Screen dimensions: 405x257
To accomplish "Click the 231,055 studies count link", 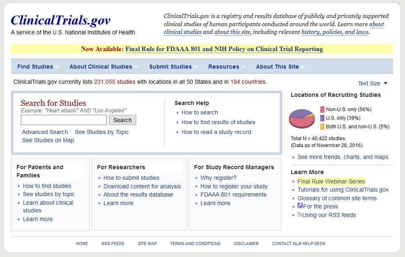I will point(115,82).
